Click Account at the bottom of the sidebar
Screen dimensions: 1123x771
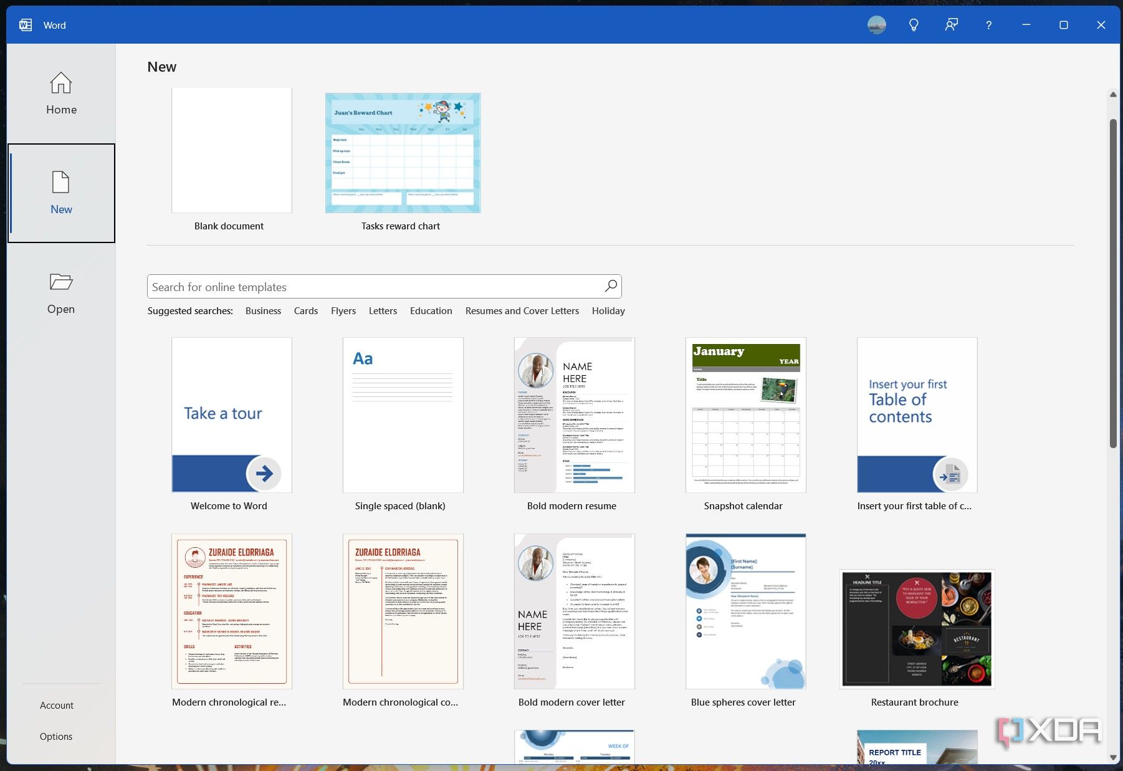(x=56, y=705)
